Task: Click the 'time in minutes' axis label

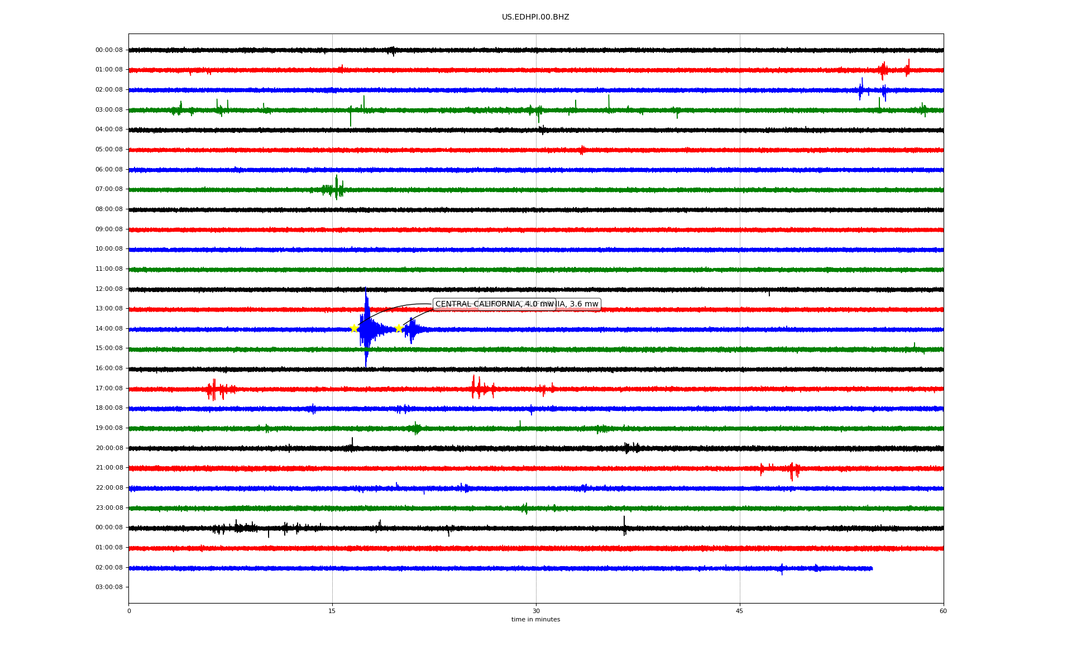Action: (535, 620)
